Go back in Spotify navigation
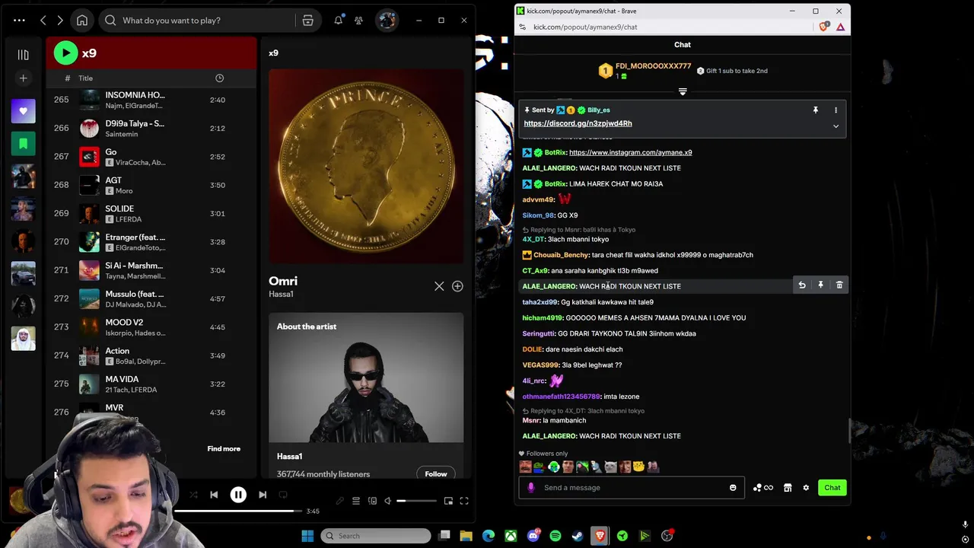Image resolution: width=974 pixels, height=548 pixels. click(x=43, y=21)
